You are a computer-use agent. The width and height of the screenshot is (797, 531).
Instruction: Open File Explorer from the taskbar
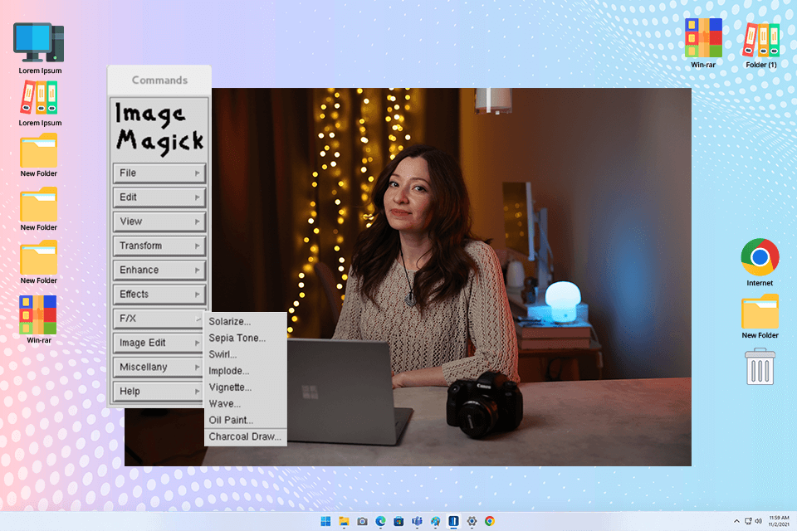point(344,521)
